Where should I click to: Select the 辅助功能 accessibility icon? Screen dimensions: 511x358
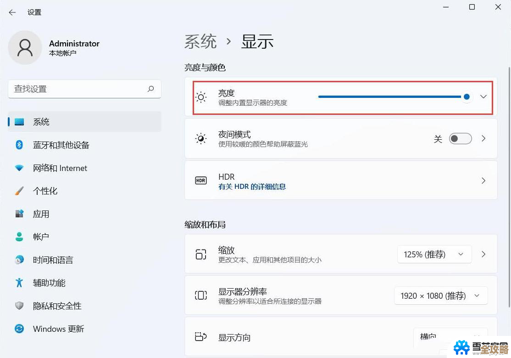coord(19,283)
